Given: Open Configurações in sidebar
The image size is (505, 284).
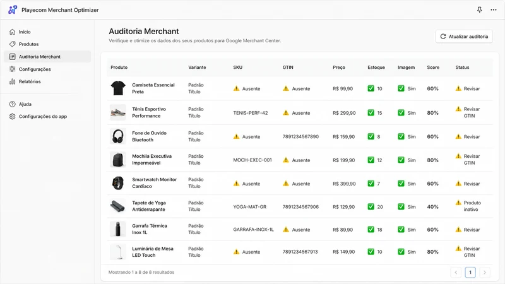Looking at the screenshot, I should pos(47,69).
